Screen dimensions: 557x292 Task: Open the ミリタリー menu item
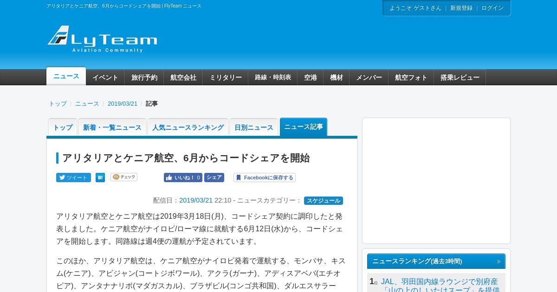(226, 77)
